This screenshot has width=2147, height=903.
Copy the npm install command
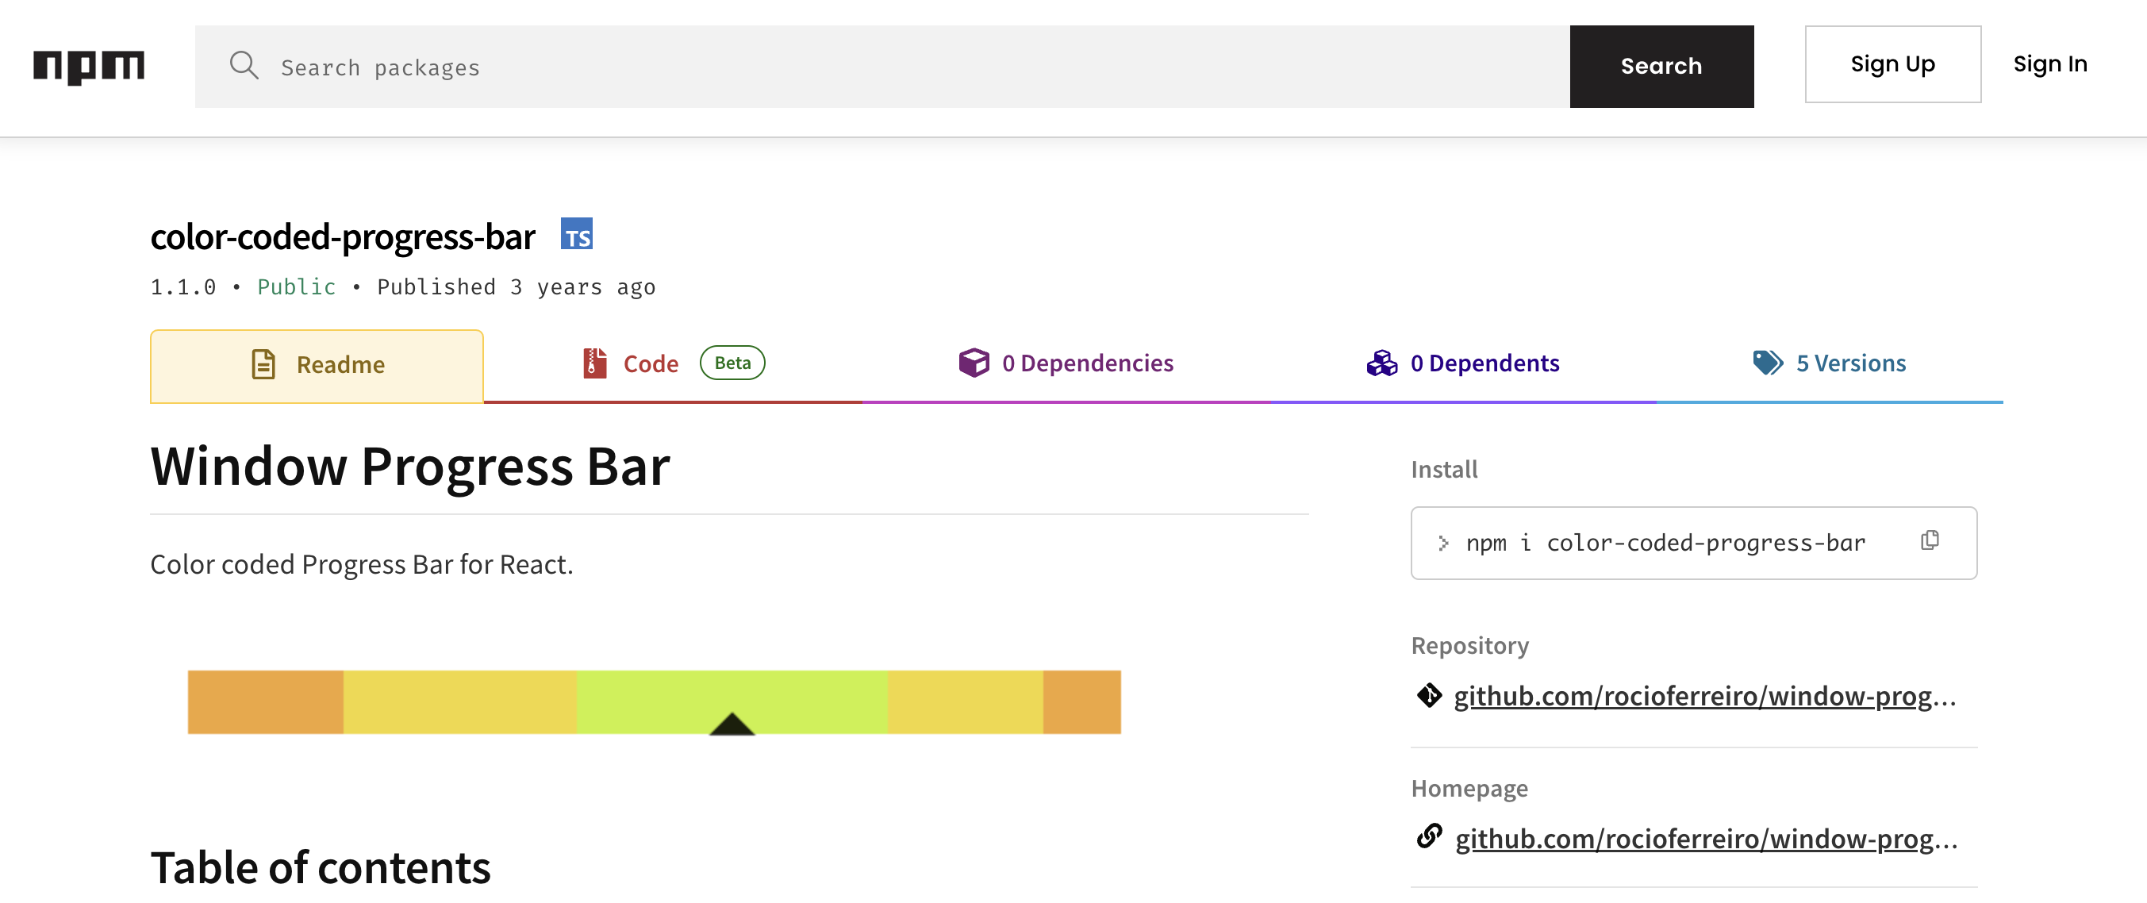point(1930,540)
